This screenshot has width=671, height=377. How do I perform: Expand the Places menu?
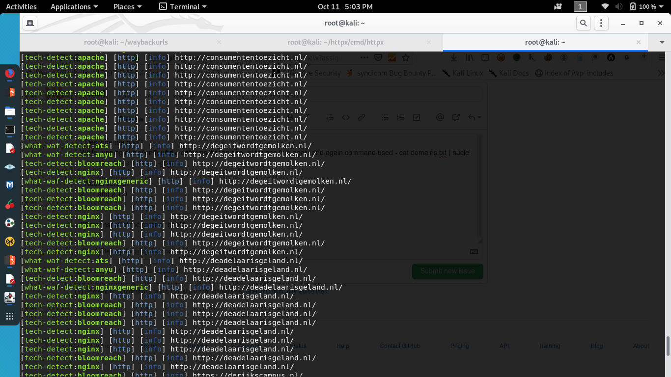127,6
